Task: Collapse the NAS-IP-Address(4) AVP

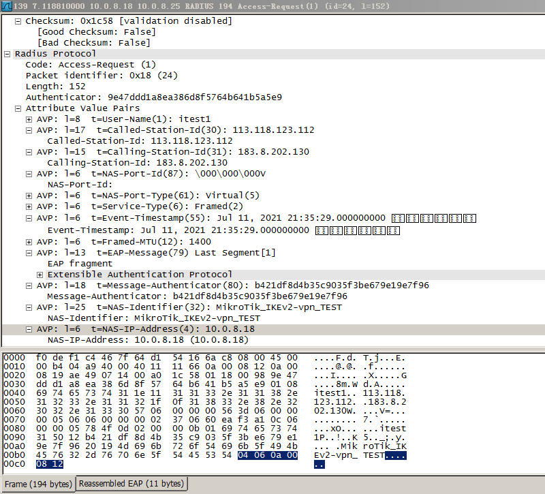Action: tap(29, 330)
